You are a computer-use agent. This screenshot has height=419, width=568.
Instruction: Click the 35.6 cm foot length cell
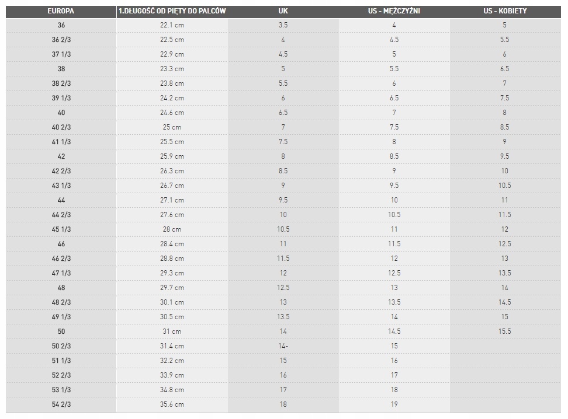click(172, 404)
